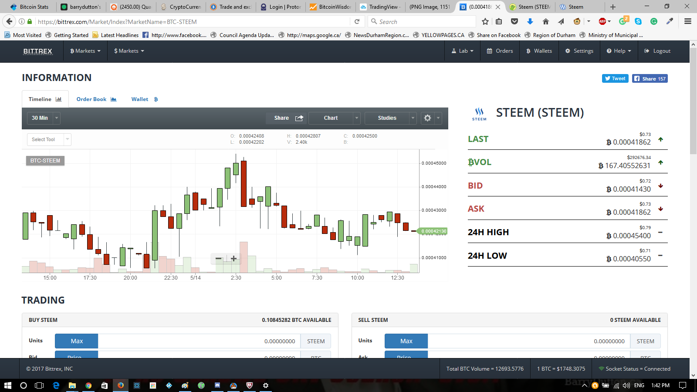697x392 pixels.
Task: Switch to the Order Book tab
Action: [96, 99]
